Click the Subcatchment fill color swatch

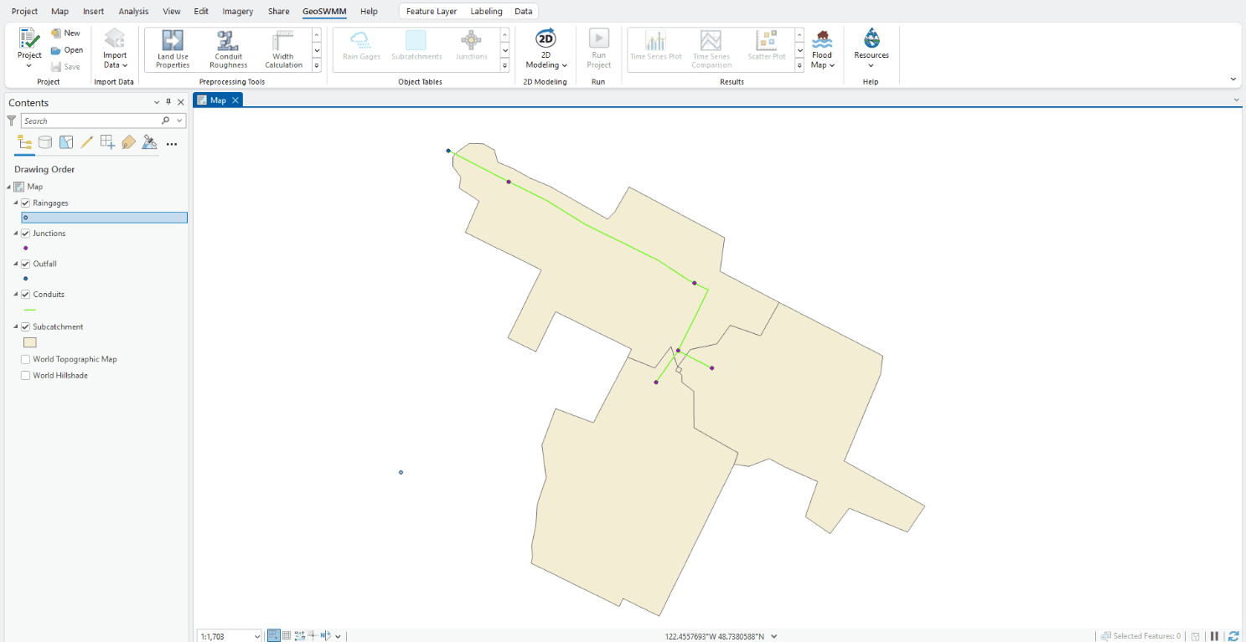click(x=29, y=342)
